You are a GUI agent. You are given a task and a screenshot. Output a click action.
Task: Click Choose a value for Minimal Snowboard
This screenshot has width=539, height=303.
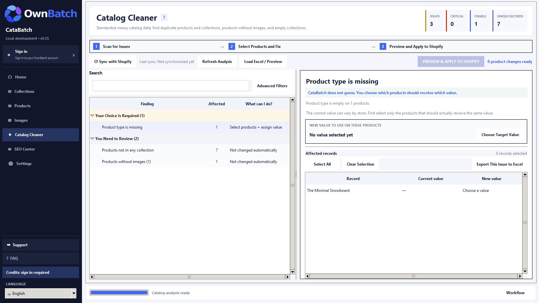tap(476, 191)
